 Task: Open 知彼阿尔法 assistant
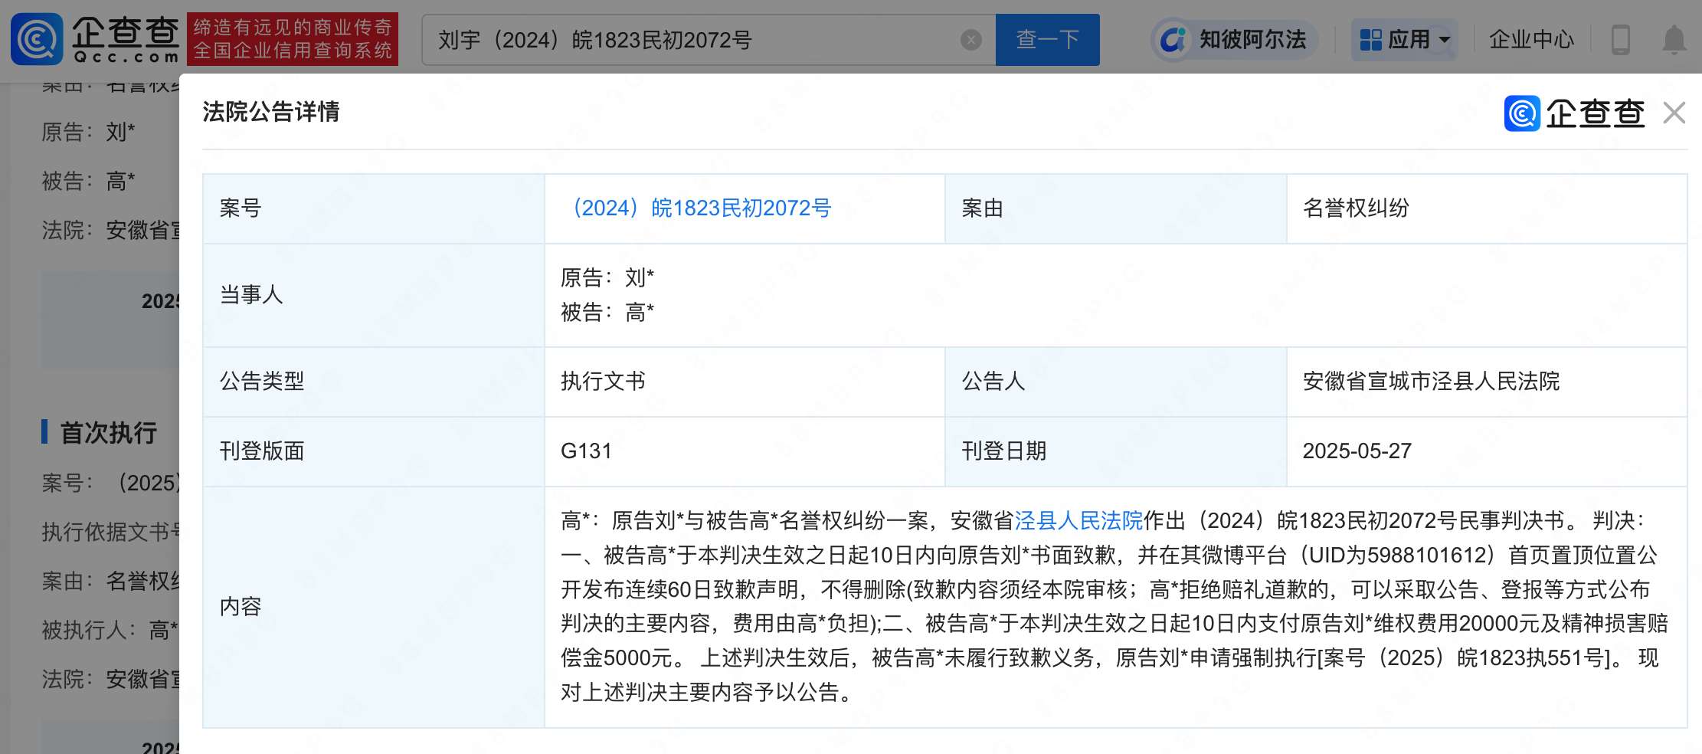point(1233,39)
